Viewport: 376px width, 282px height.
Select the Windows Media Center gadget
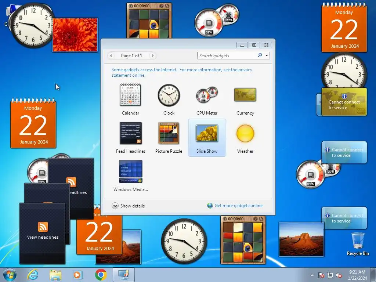pyautogui.click(x=130, y=176)
